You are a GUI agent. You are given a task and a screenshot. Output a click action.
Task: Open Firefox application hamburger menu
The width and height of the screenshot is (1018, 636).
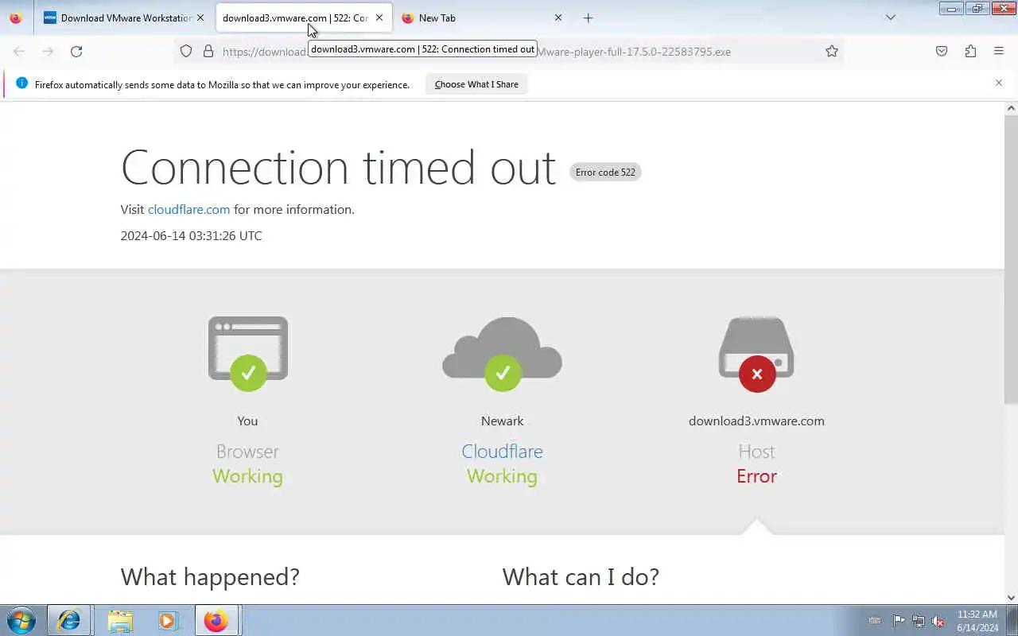(999, 51)
